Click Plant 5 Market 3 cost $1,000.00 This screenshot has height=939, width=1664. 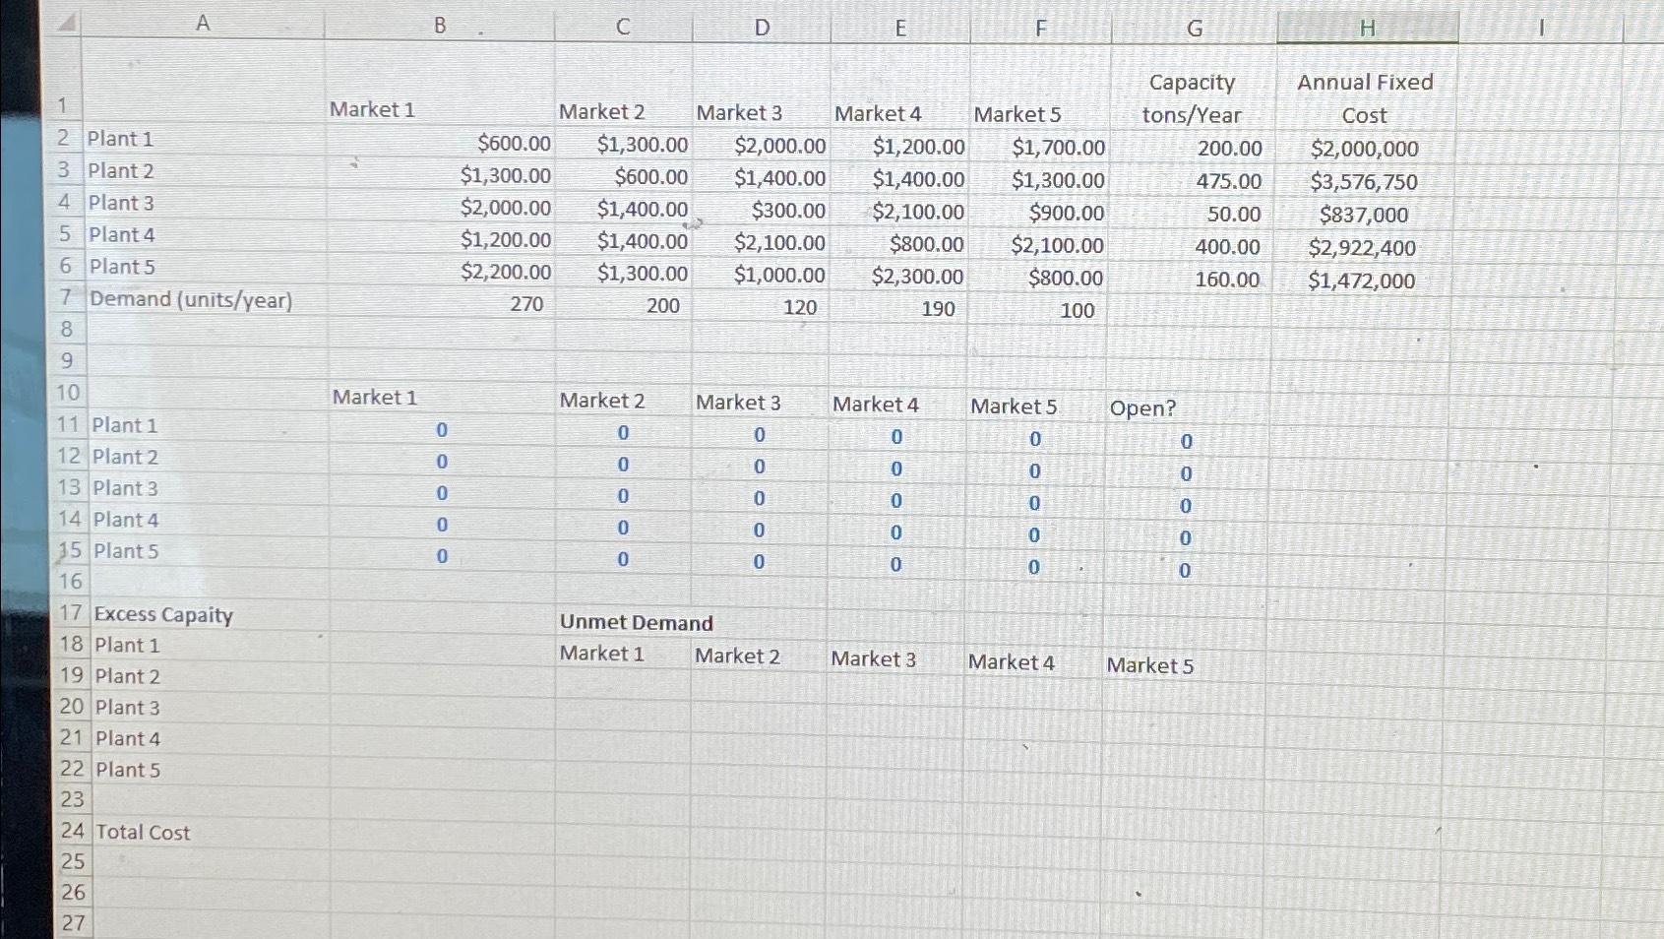point(779,276)
